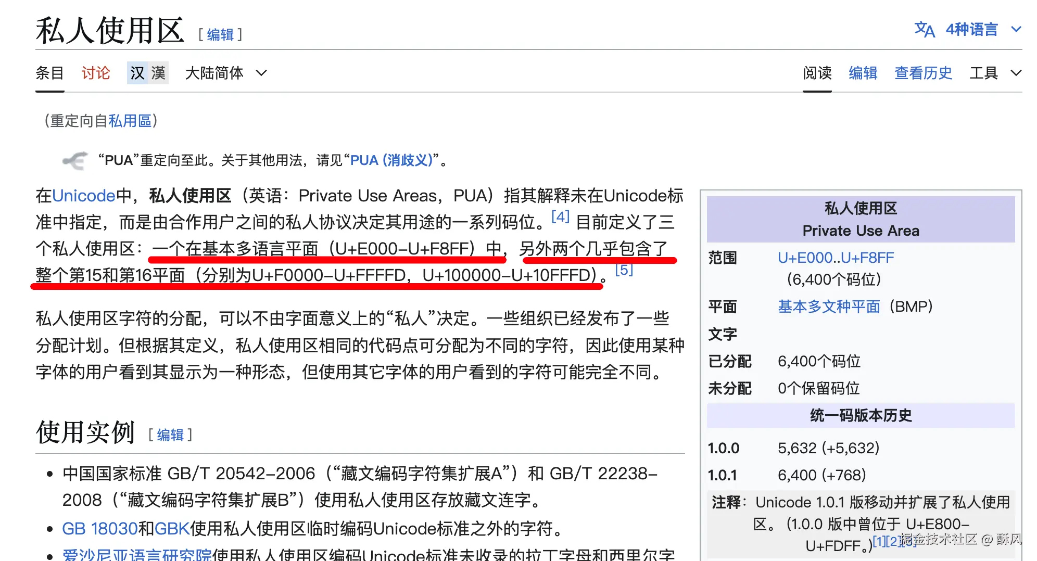Open the 4种语言 language dropdown
The image size is (1037, 561).
click(978, 30)
